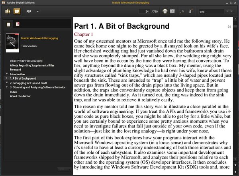This screenshot has height=176, width=239.
Task: Minimize the Adobe Digital Editions window
Action: pos(227,3)
